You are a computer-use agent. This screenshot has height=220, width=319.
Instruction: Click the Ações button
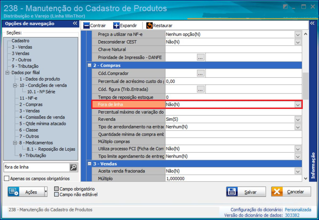[x=26, y=192]
